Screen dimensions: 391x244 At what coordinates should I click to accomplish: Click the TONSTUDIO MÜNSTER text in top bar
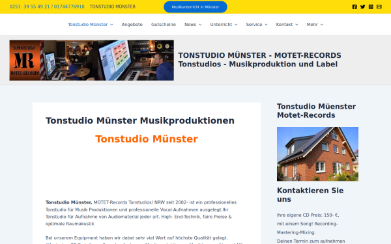pos(113,7)
